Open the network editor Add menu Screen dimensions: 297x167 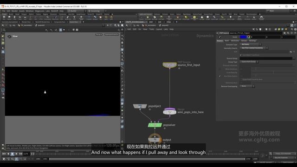click(x=129, y=29)
